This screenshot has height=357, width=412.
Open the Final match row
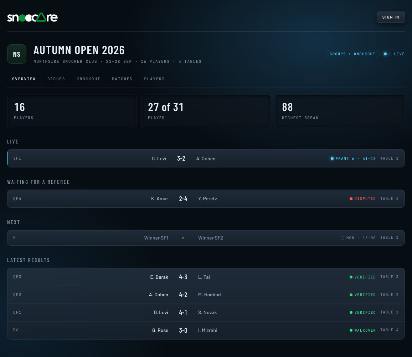click(206, 238)
